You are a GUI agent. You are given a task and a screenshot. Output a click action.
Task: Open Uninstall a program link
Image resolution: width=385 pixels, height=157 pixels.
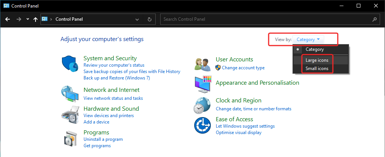click(x=103, y=139)
